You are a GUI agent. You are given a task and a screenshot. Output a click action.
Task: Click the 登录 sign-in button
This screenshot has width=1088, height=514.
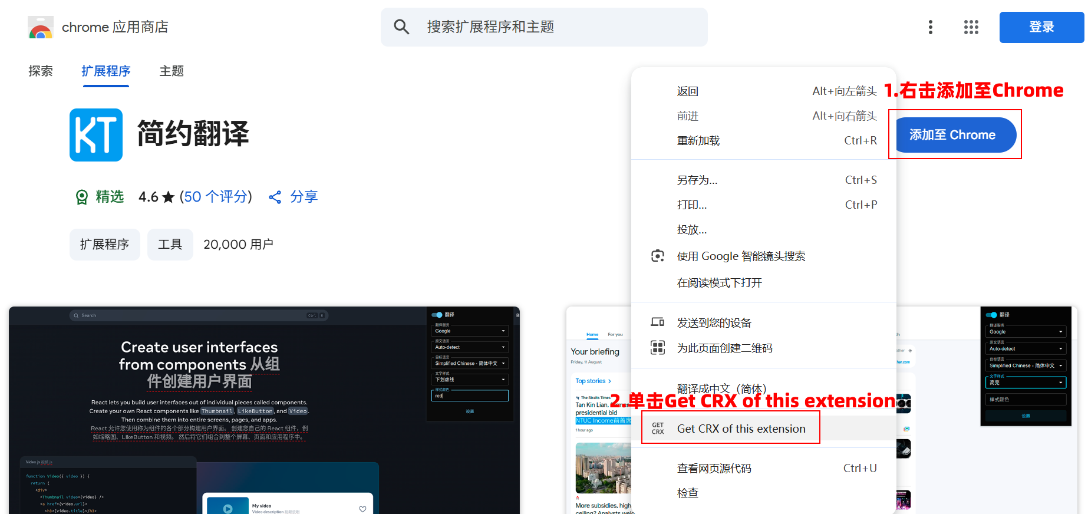(1041, 27)
